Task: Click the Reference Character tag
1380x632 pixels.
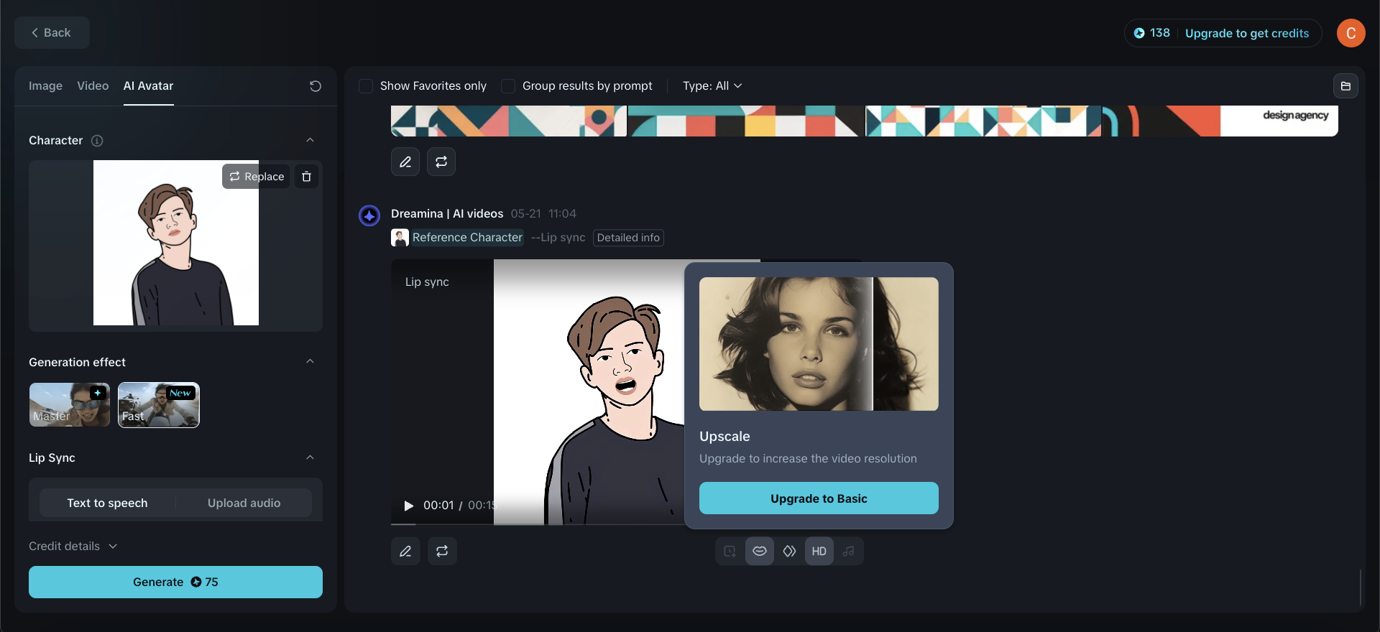Action: coord(467,238)
